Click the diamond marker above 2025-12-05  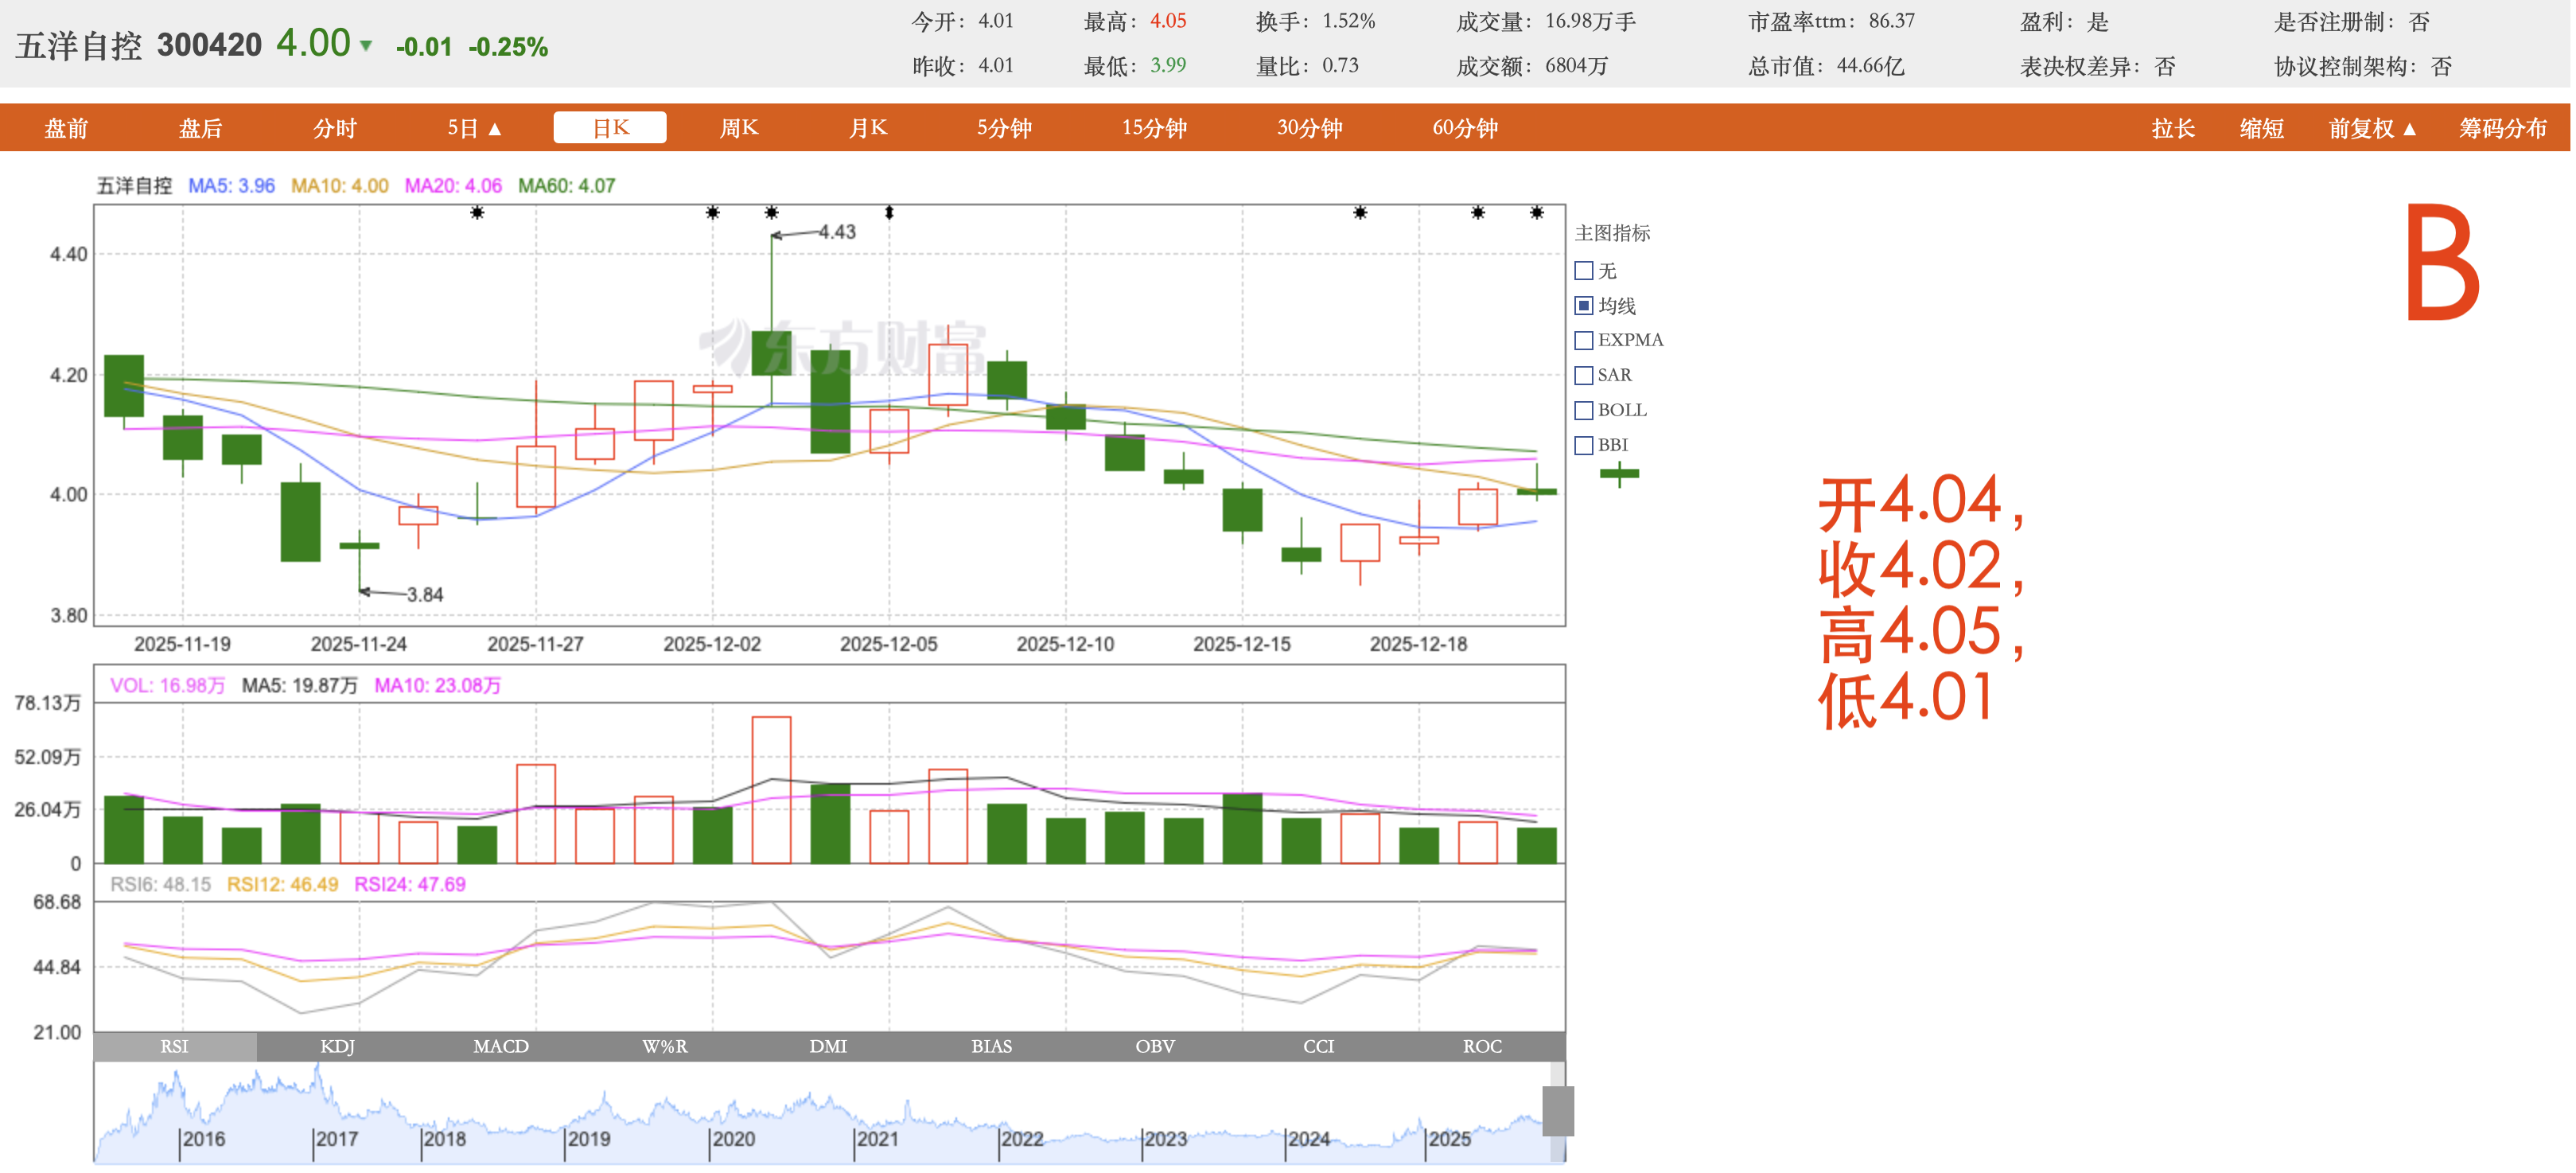889,213
